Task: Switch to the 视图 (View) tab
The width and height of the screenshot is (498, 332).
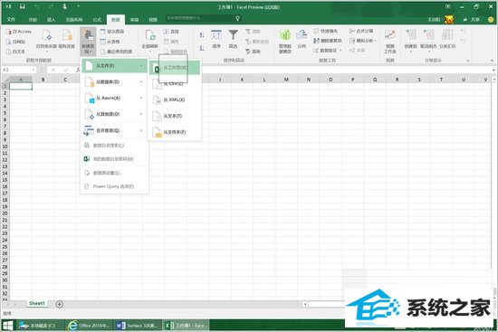Action: tap(153, 20)
